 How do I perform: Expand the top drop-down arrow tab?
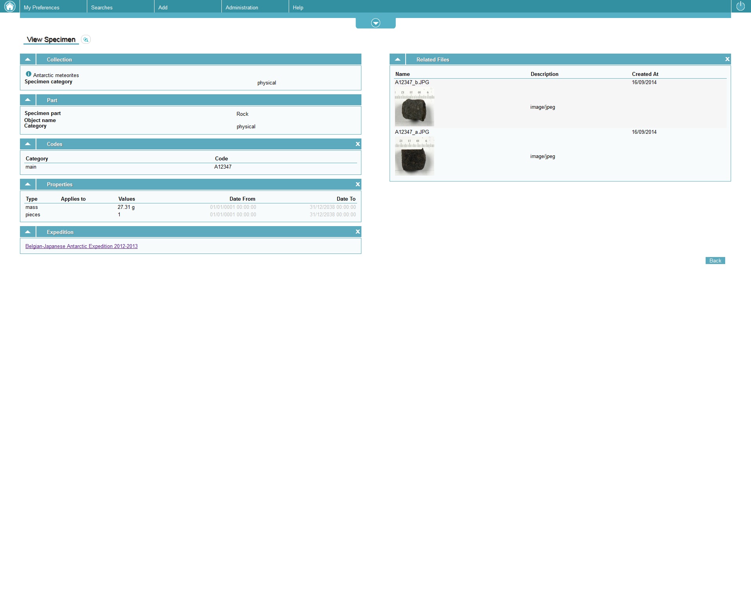[375, 23]
